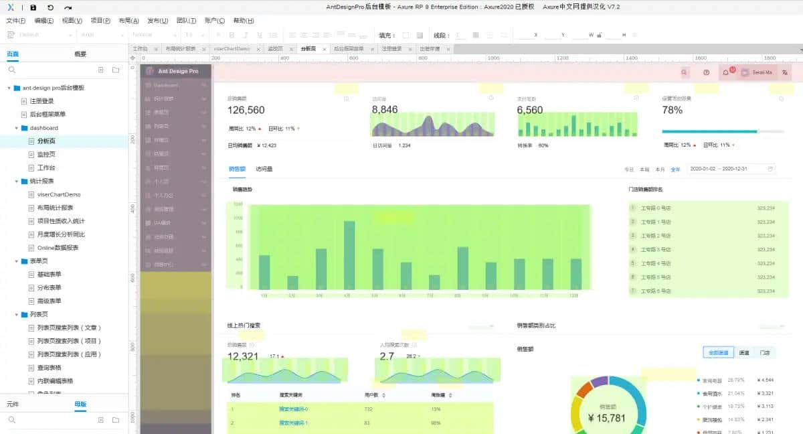Image resolution: width=803 pixels, height=434 pixels.
Task: Click the Undo icon
Action: pyautogui.click(x=50, y=7)
